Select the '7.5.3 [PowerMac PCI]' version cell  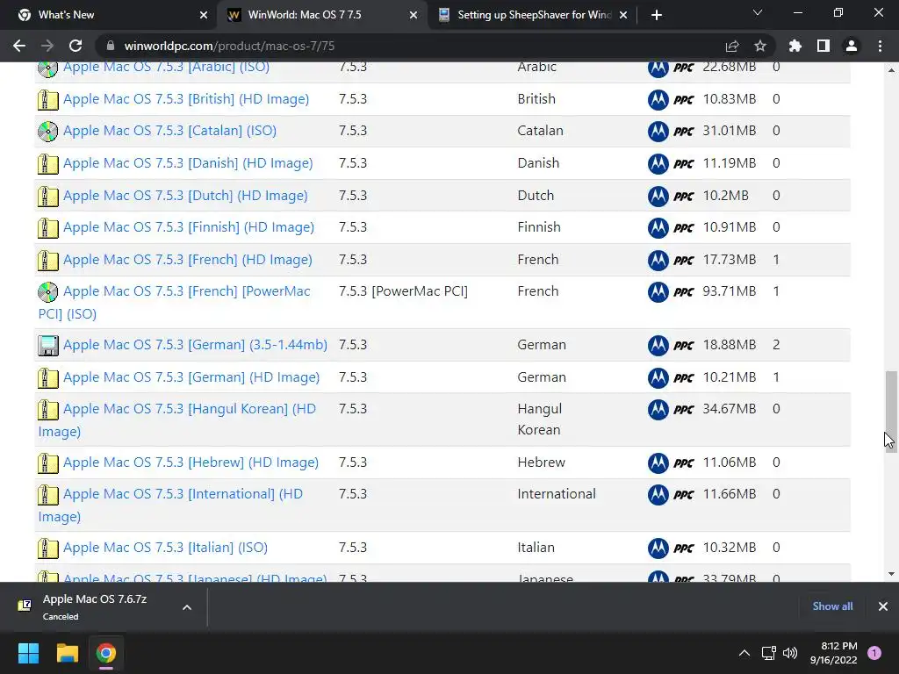click(403, 291)
